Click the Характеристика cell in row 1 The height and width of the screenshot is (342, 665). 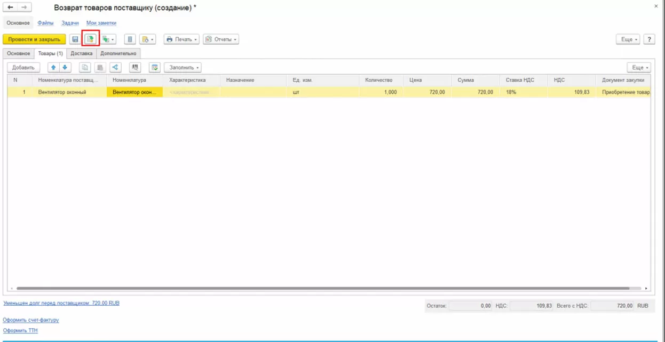tap(192, 92)
